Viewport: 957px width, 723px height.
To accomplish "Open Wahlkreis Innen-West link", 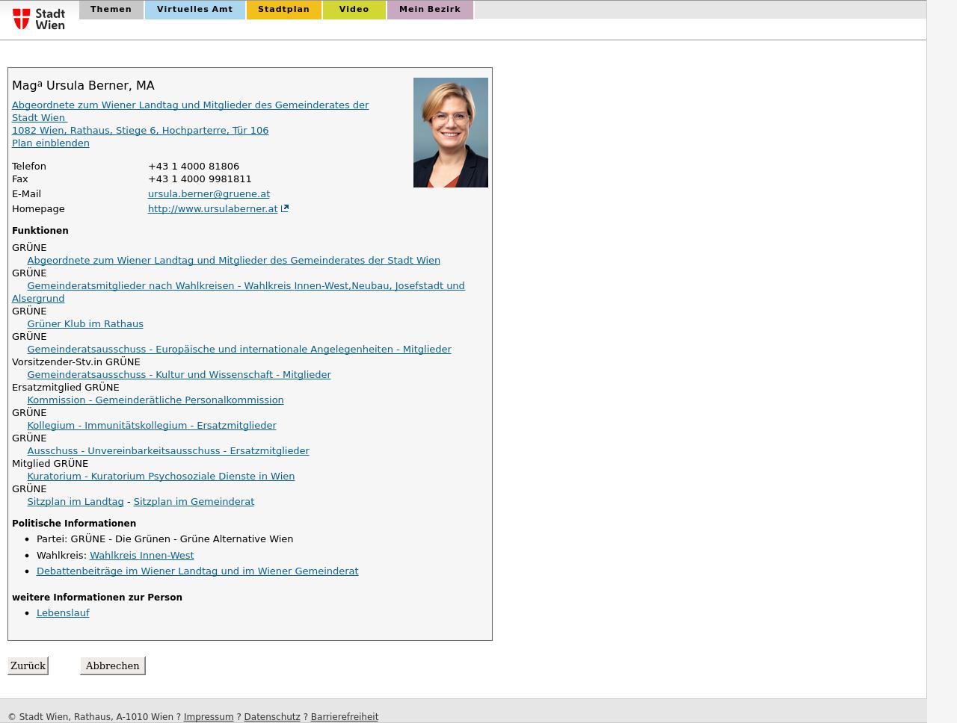I will point(141,556).
